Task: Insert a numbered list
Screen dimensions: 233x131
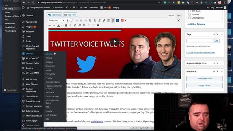Action: (81, 20)
